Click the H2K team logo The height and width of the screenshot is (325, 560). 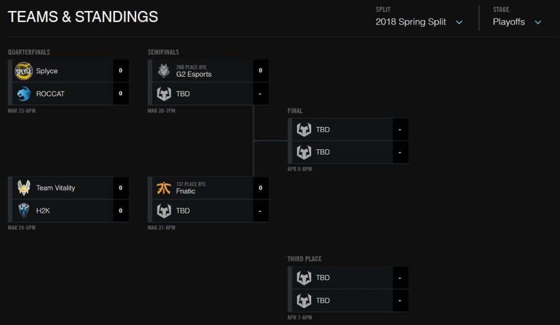pos(23,211)
